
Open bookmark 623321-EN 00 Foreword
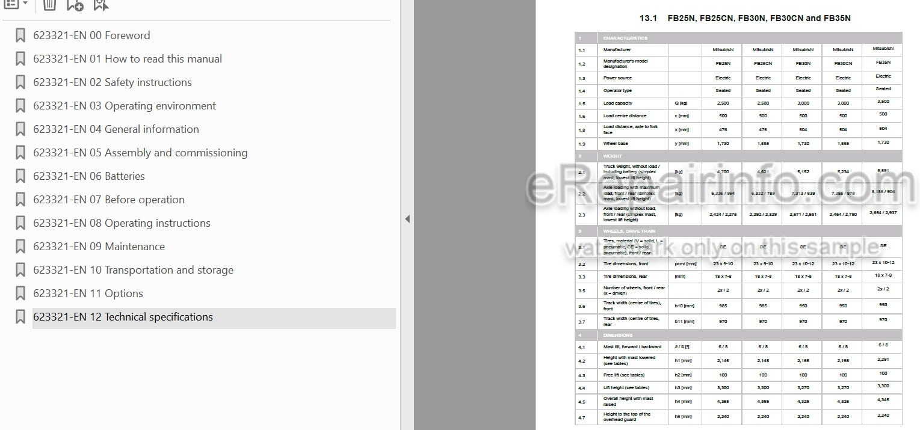91,35
